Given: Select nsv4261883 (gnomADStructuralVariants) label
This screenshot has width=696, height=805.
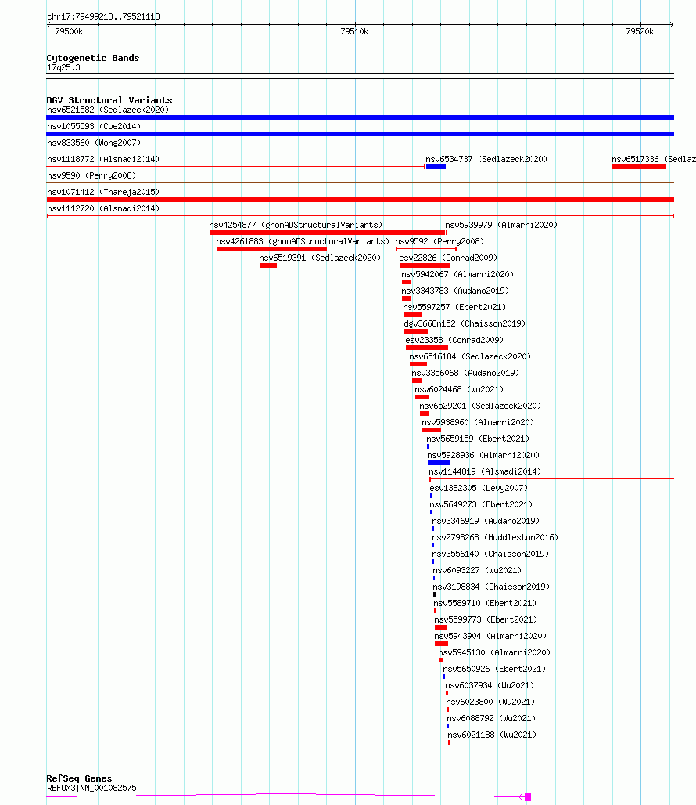Looking at the screenshot, I should click(303, 240).
